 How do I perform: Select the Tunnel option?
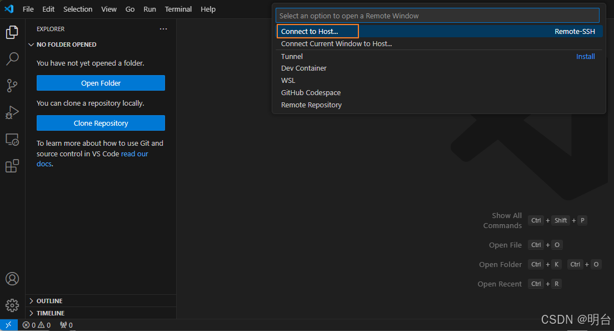(x=439, y=57)
